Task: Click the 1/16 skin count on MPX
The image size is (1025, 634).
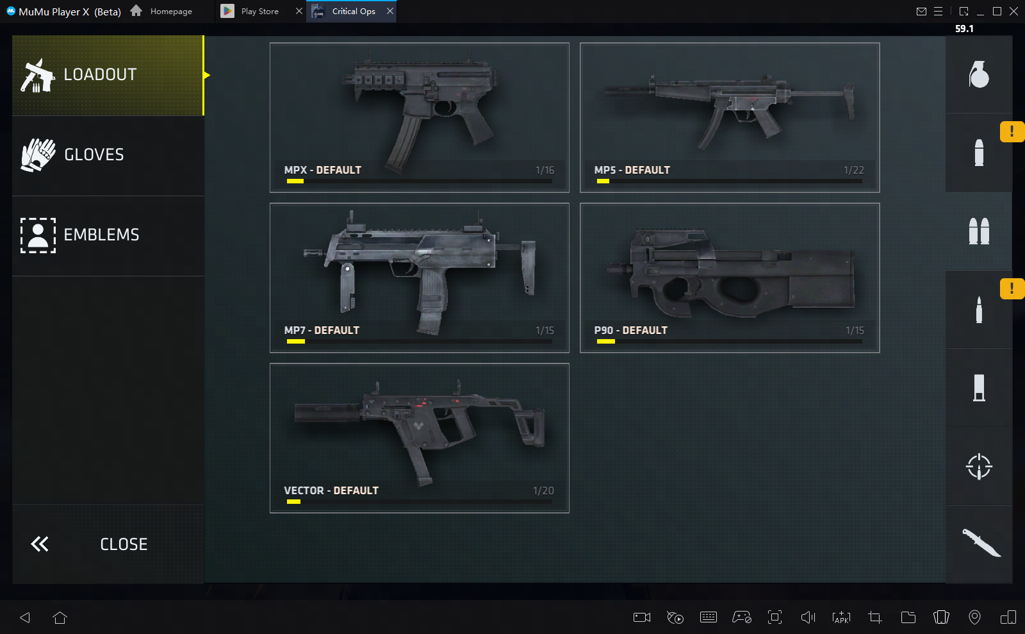Action: coord(545,171)
